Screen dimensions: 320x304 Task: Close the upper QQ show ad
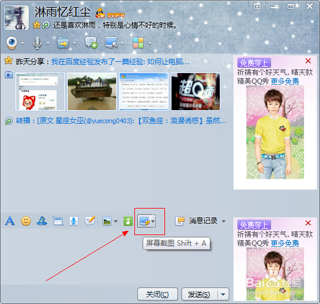point(308,61)
